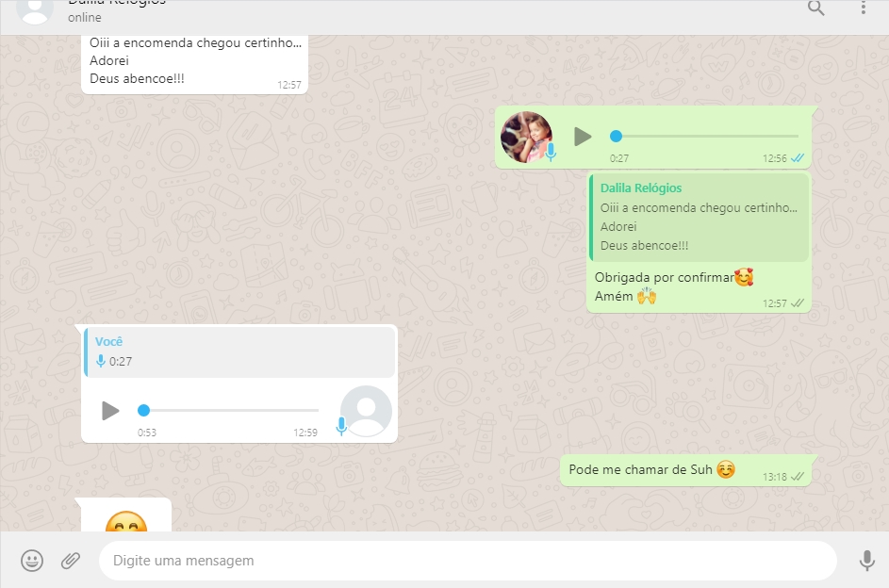889x588 pixels.
Task: Click the Amém text with the raised hands emoji
Action: coord(625,296)
